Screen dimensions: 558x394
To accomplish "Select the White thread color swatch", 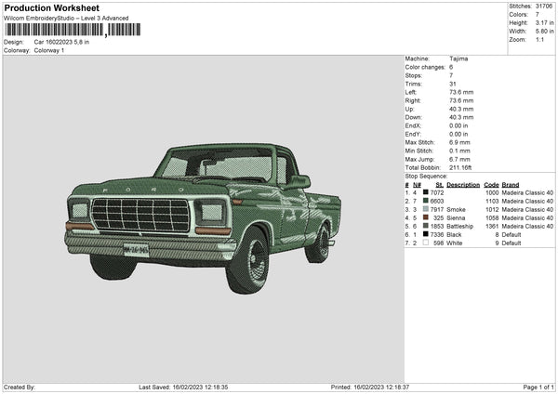I will (426, 243).
